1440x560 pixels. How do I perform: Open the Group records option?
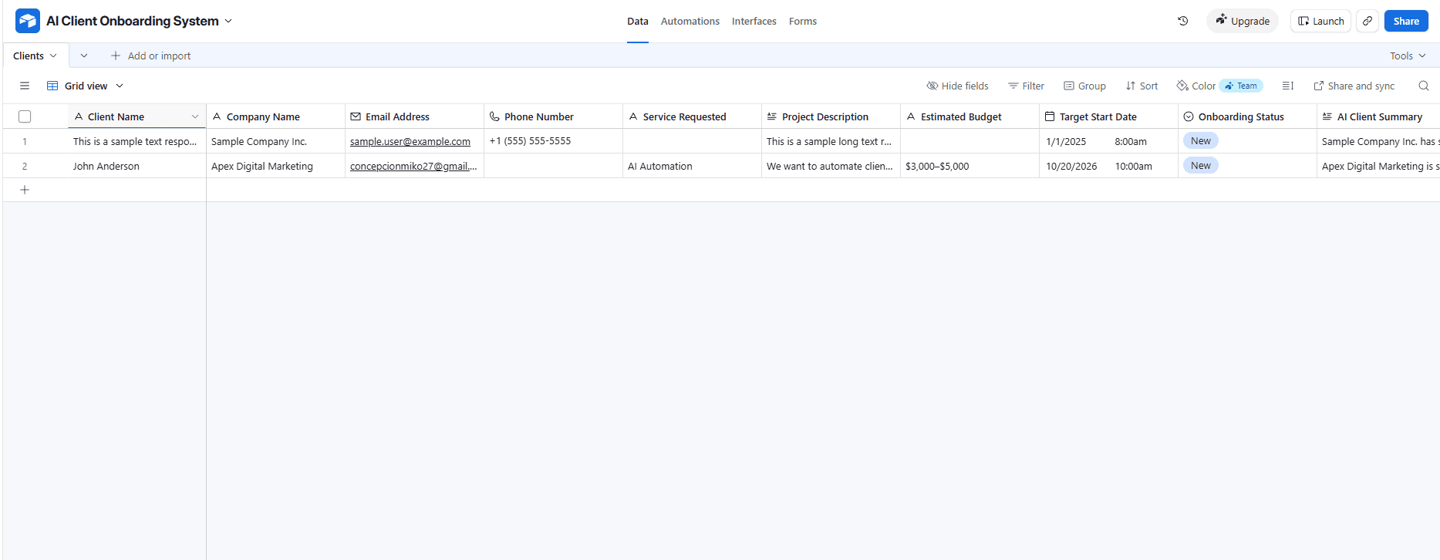coord(1084,86)
